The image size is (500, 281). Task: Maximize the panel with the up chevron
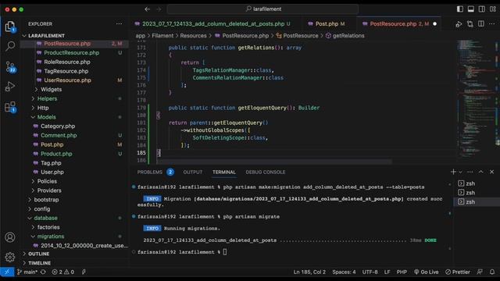click(x=481, y=172)
